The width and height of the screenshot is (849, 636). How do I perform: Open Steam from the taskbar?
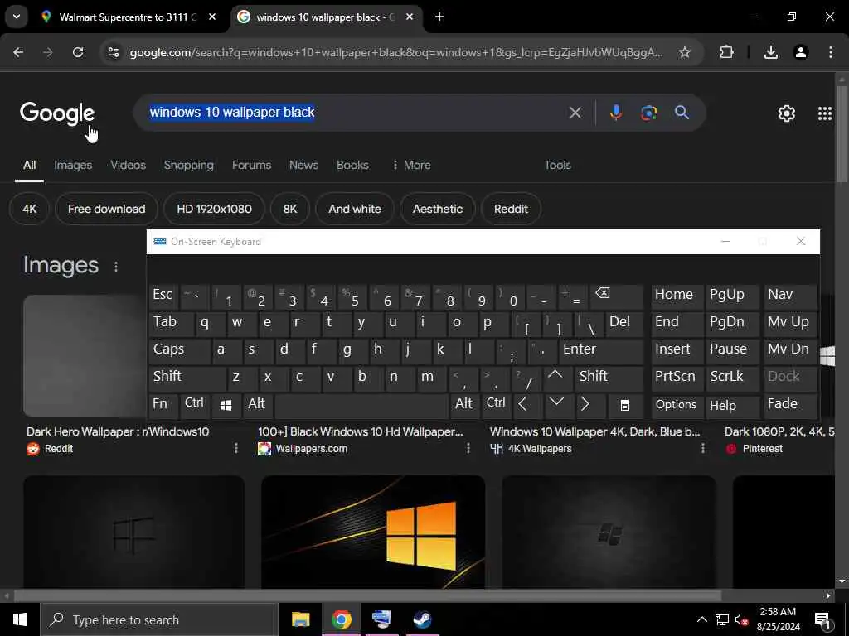(422, 619)
